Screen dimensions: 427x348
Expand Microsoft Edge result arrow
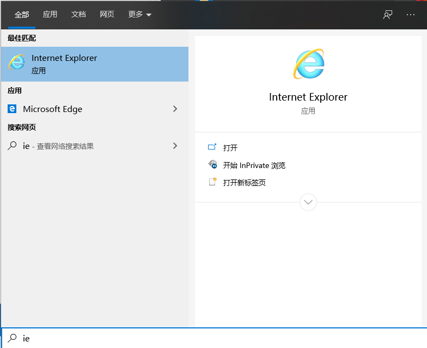(175, 109)
